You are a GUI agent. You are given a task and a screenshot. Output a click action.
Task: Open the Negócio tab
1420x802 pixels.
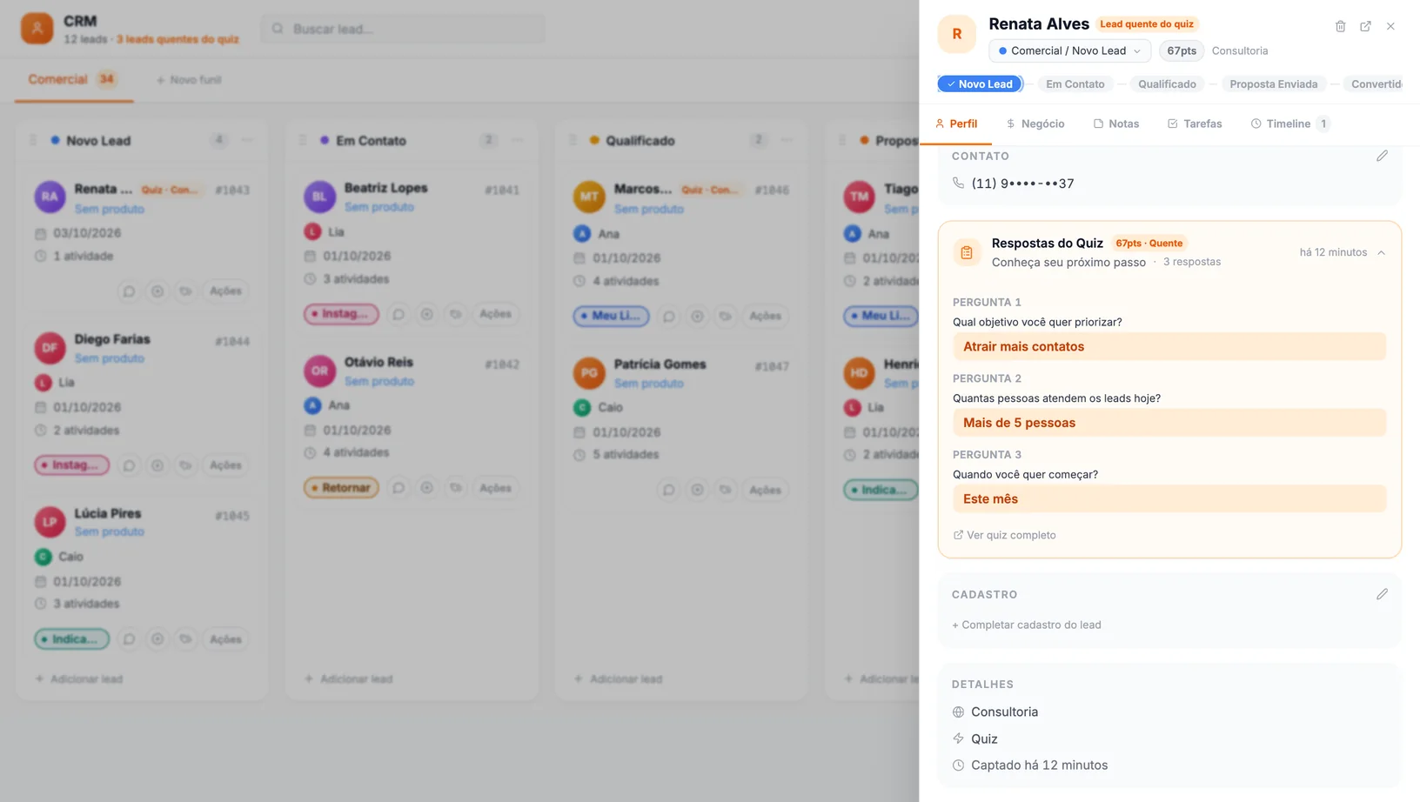click(1035, 124)
